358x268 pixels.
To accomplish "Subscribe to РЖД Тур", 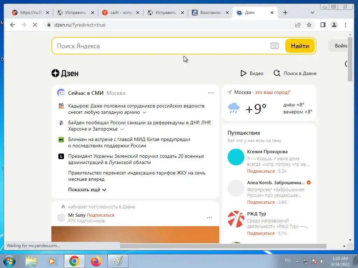I will (261, 233).
